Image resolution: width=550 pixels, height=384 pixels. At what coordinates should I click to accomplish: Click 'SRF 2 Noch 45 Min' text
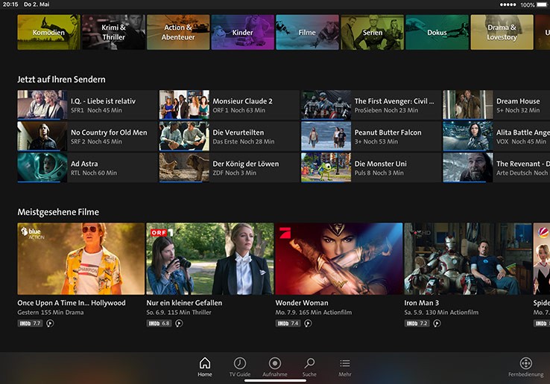tap(96, 141)
